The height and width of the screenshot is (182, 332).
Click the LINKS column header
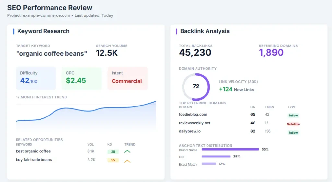point(269,107)
